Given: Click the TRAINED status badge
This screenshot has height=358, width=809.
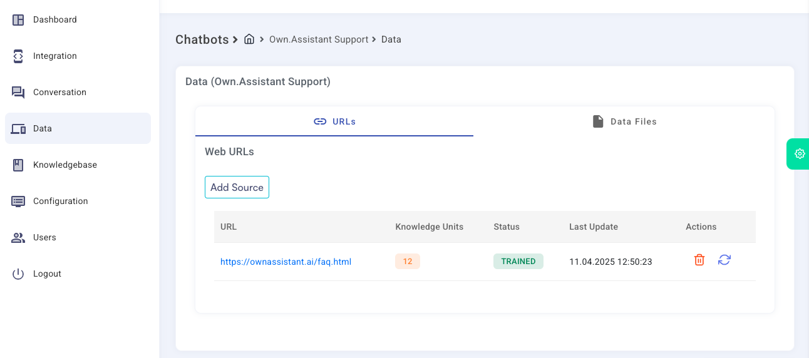Looking at the screenshot, I should pos(518,262).
